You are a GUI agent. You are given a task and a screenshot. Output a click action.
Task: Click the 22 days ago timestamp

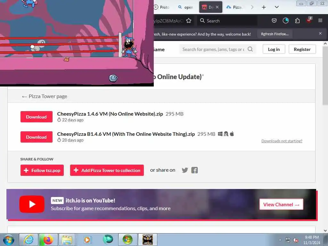(73, 120)
